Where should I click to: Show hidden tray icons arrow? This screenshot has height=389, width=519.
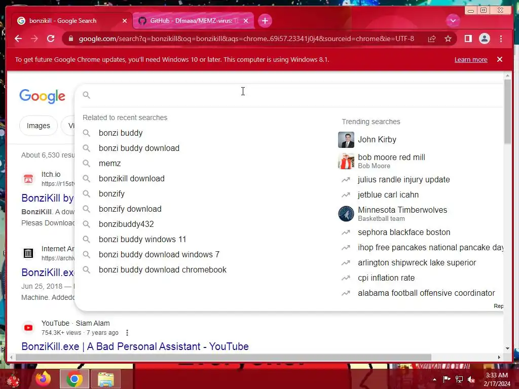(x=434, y=379)
